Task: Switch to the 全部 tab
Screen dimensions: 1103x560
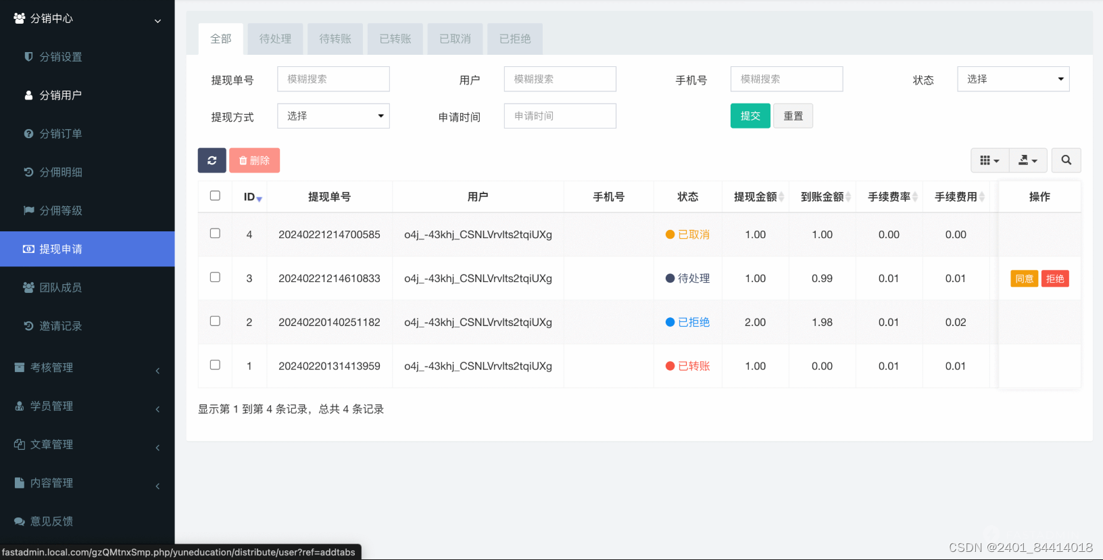Action: [x=221, y=39]
